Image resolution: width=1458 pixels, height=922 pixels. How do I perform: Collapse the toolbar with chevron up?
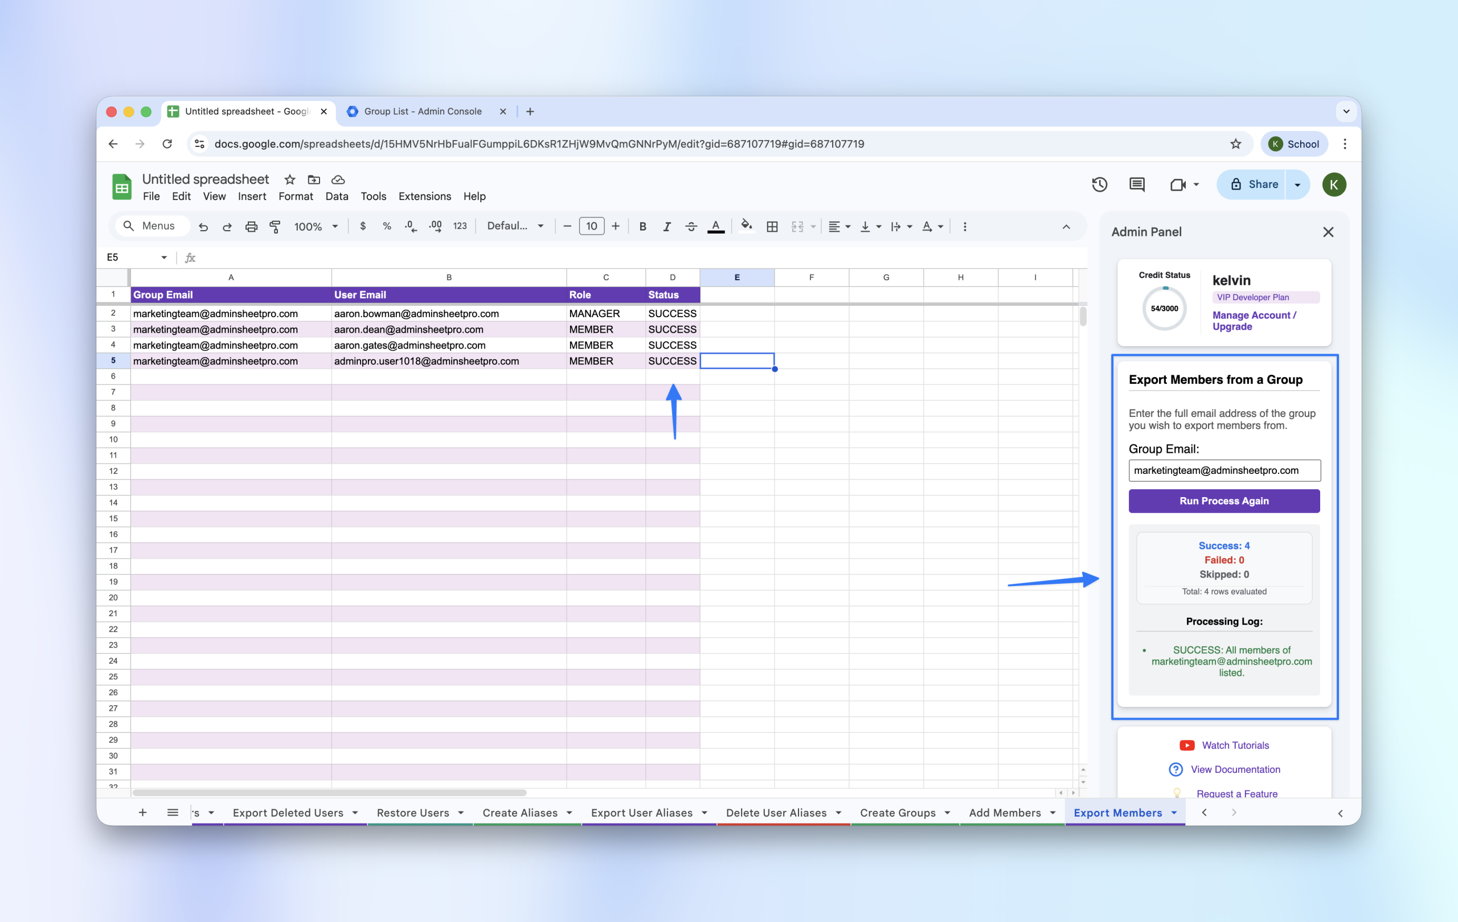(x=1066, y=227)
